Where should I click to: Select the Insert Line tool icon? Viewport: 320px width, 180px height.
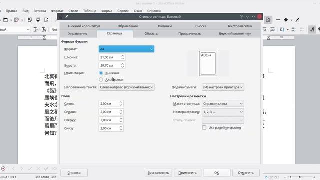(278, 20)
